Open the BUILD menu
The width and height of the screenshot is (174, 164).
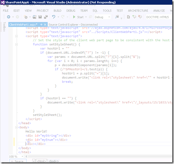pyautogui.click(x=58, y=10)
